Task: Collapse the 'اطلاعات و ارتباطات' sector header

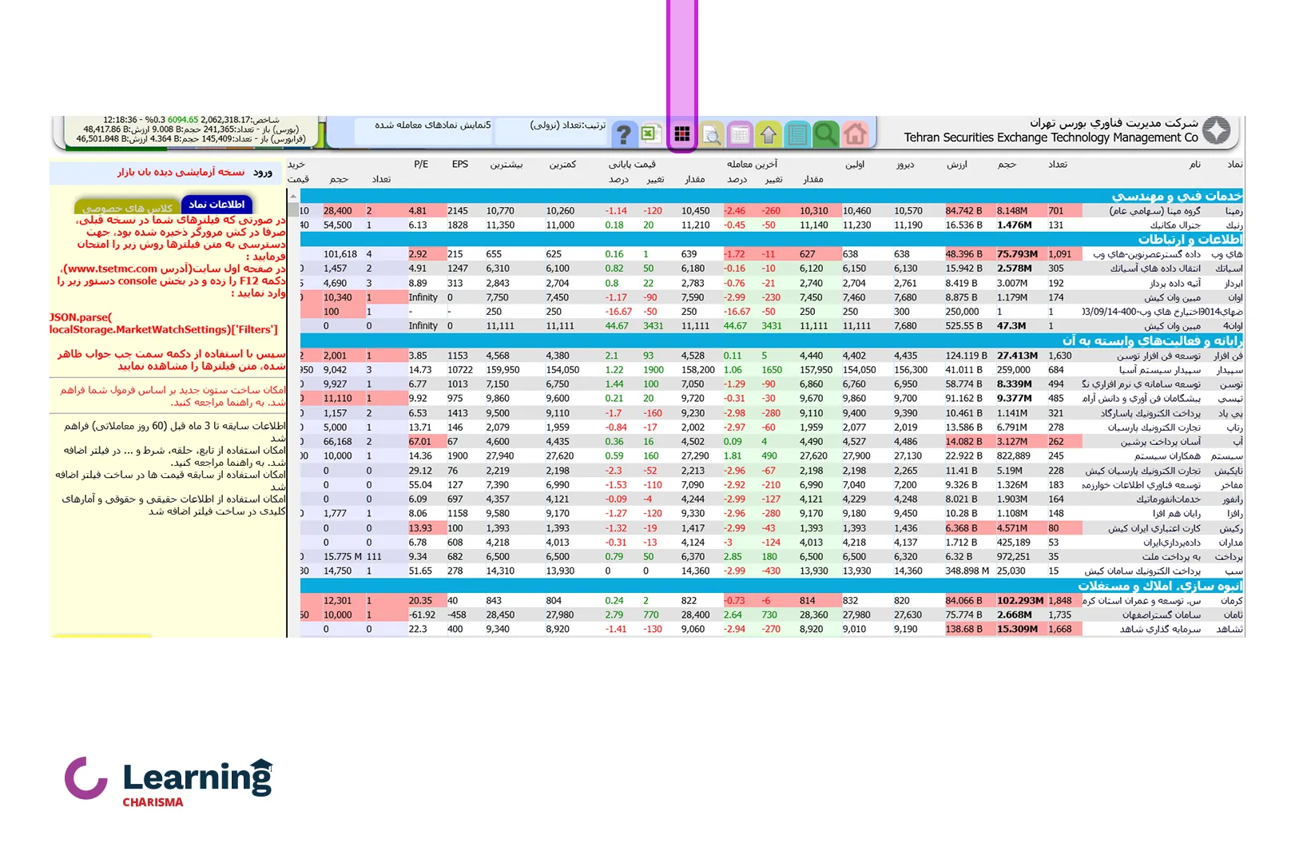Action: pos(772,239)
